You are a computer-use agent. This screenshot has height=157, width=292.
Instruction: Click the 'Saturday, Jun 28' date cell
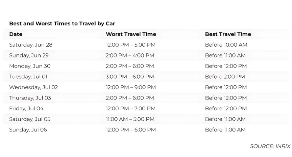point(31,45)
